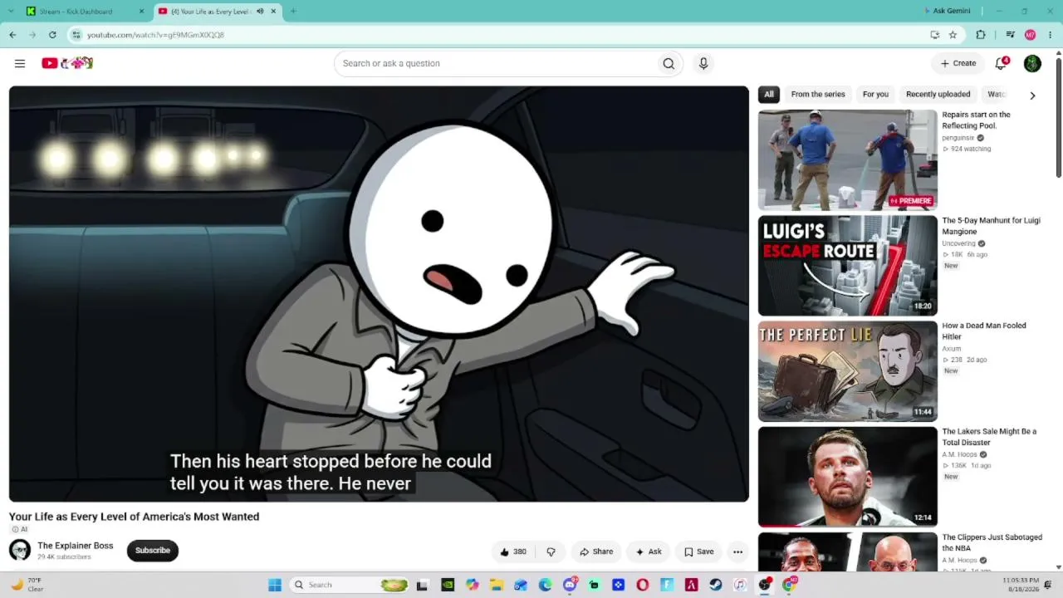Click the YouTube search input field
Viewport: 1063px width, 598px height.
click(x=494, y=63)
